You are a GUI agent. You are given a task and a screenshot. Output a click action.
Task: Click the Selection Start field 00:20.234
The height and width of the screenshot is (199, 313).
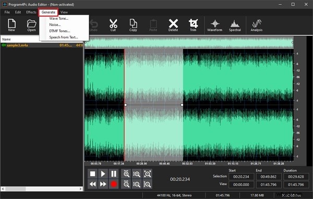tap(241, 177)
